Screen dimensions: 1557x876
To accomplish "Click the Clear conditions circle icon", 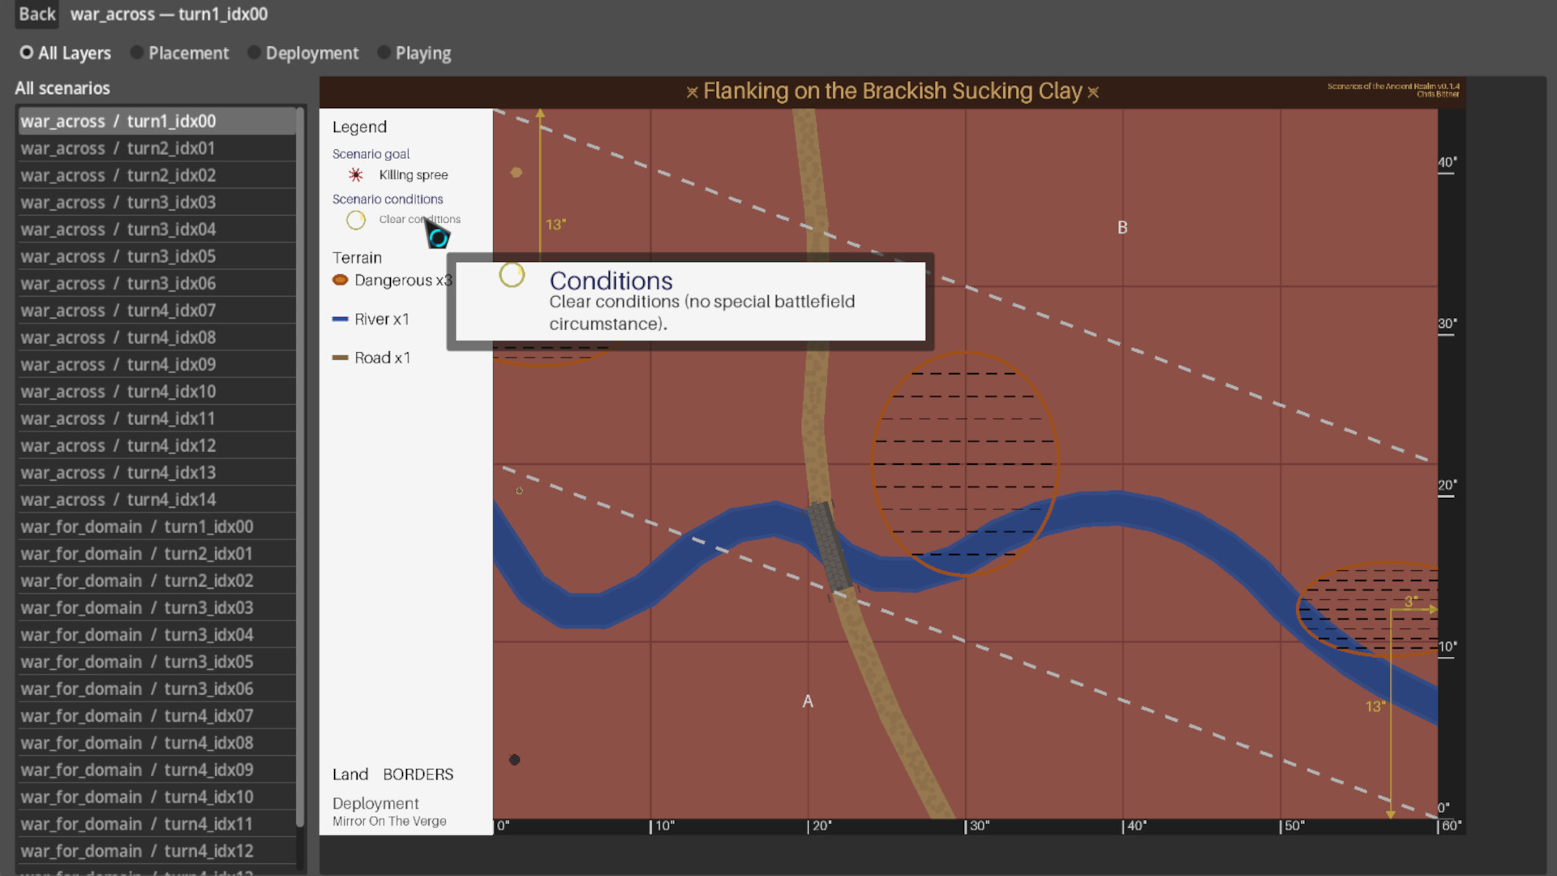I will tap(355, 220).
